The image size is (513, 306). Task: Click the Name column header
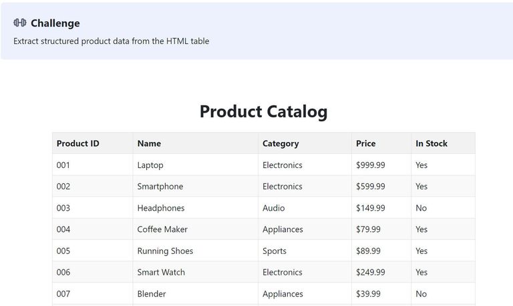coord(149,143)
